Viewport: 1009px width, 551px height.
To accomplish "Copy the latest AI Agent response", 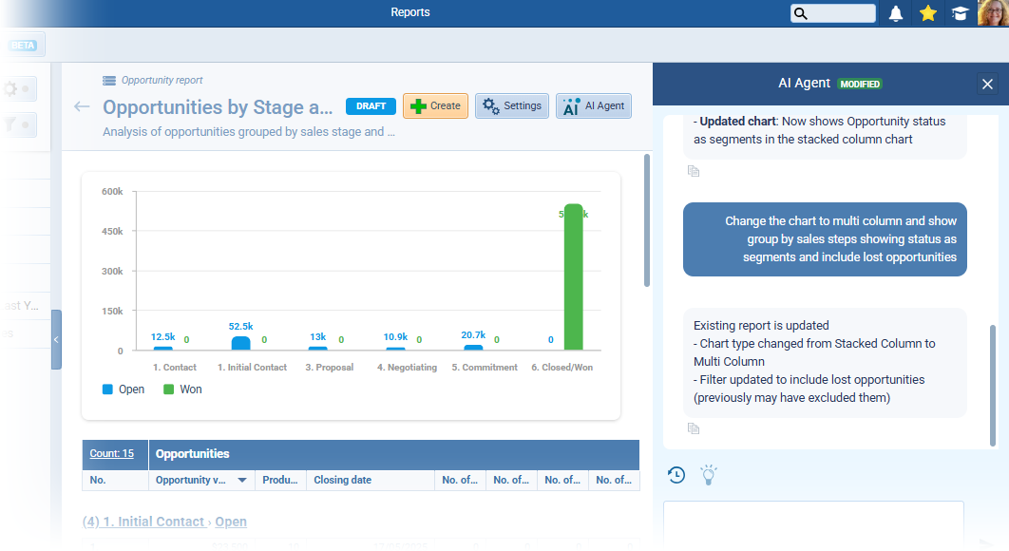I will [x=694, y=428].
